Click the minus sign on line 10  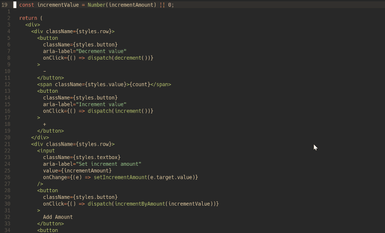click(x=44, y=71)
